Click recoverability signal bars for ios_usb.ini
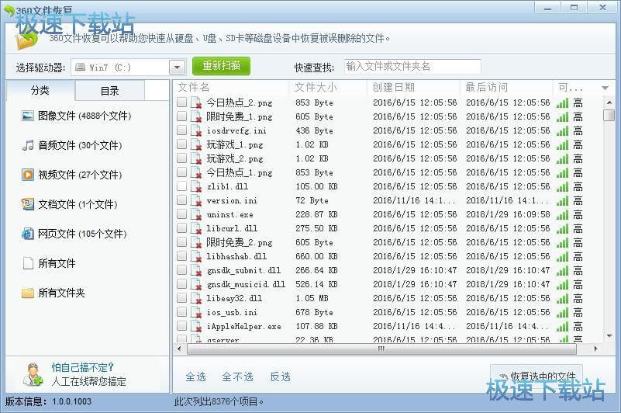 tap(562, 313)
